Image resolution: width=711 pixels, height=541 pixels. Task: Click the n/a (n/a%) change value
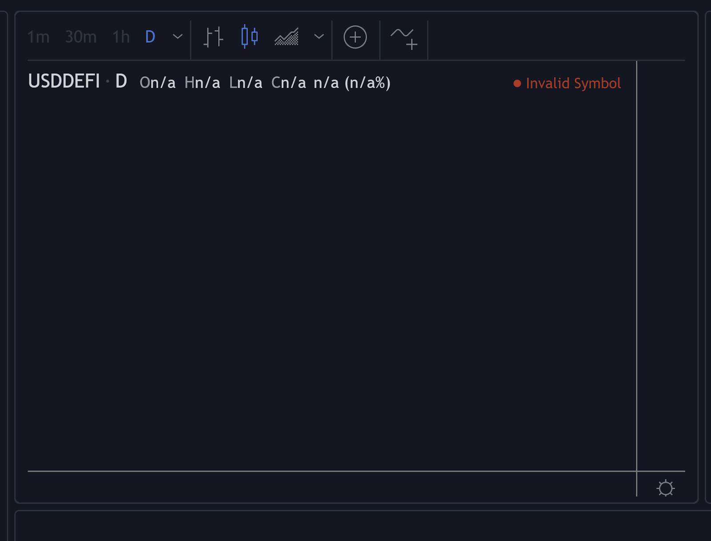pyautogui.click(x=352, y=83)
